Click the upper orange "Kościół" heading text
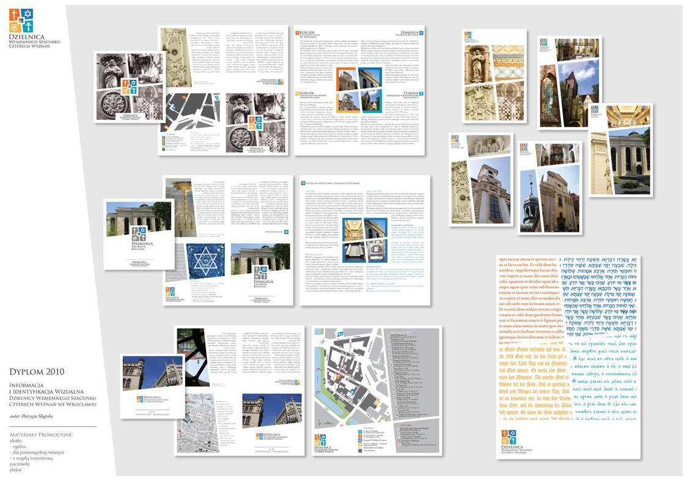Screen dimensions: 687x481 tap(307, 32)
